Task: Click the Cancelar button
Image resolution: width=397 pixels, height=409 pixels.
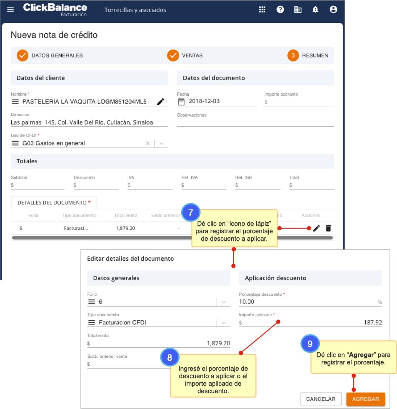Action: (320, 399)
